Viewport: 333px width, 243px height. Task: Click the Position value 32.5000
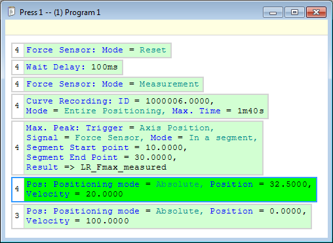click(288, 184)
